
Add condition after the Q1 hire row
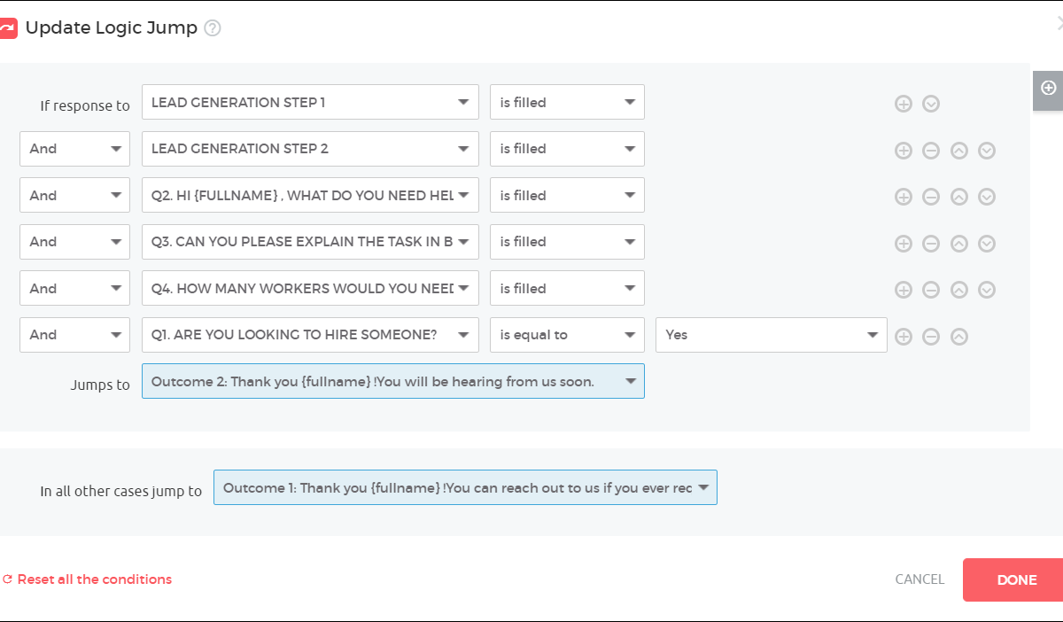pyautogui.click(x=903, y=336)
